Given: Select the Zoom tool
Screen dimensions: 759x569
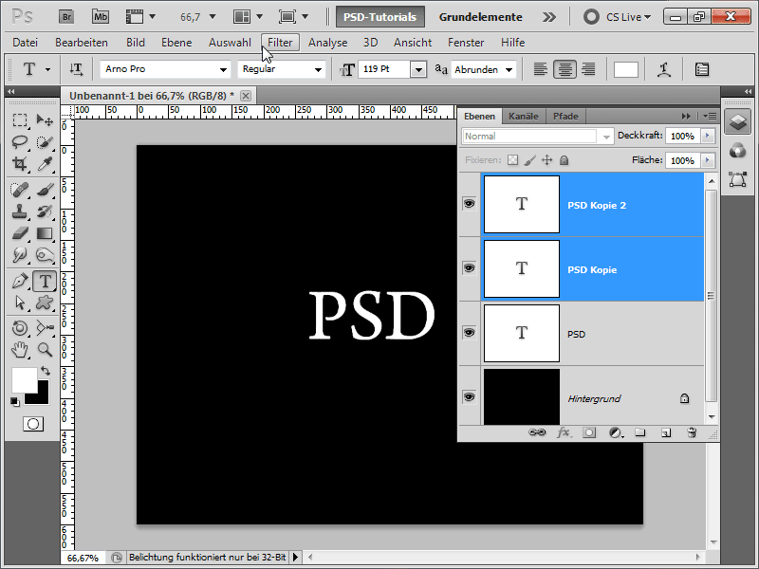Looking at the screenshot, I should pyautogui.click(x=45, y=349).
